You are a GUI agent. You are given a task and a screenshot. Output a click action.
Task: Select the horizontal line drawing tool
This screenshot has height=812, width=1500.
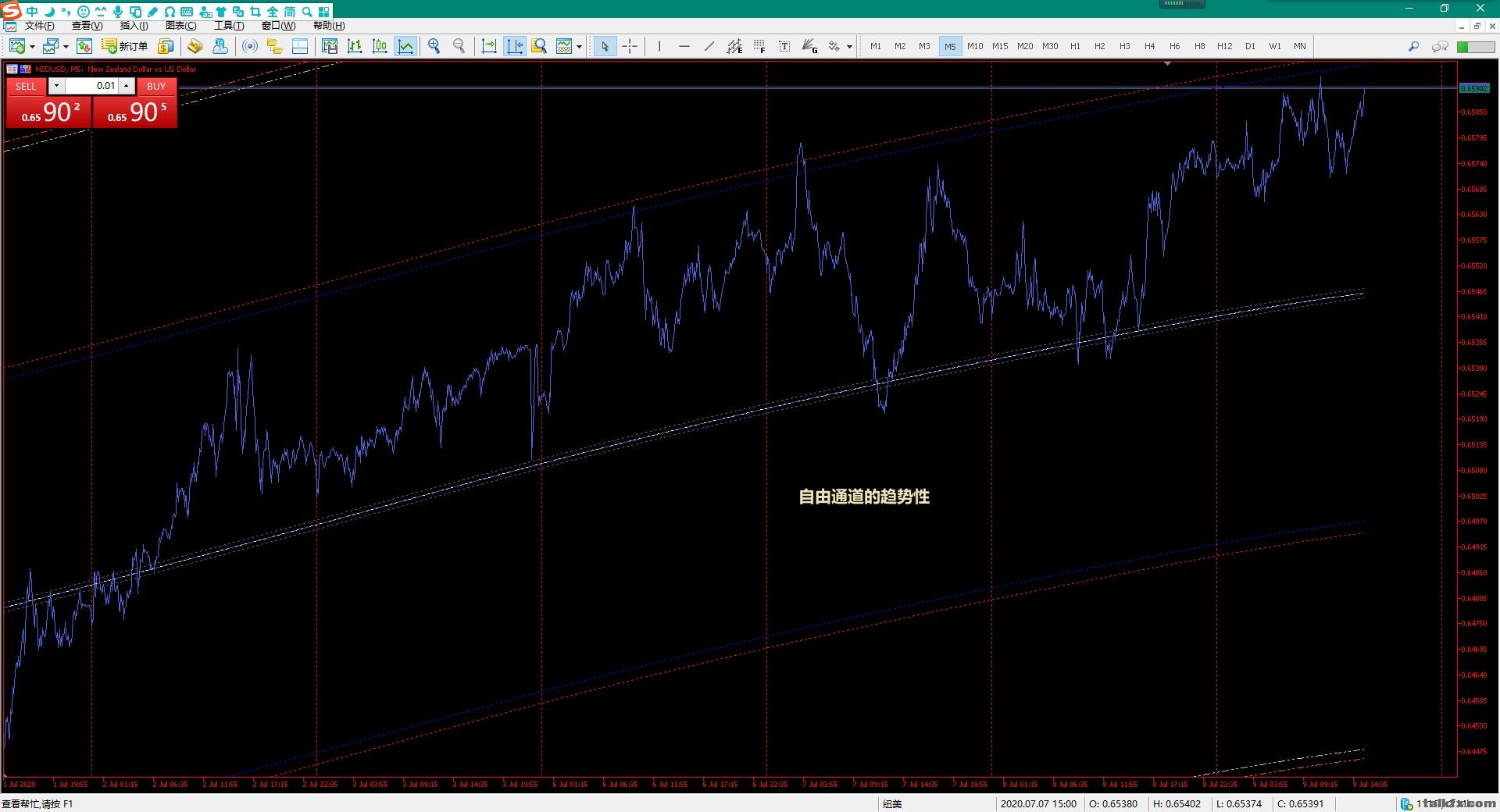(x=684, y=47)
